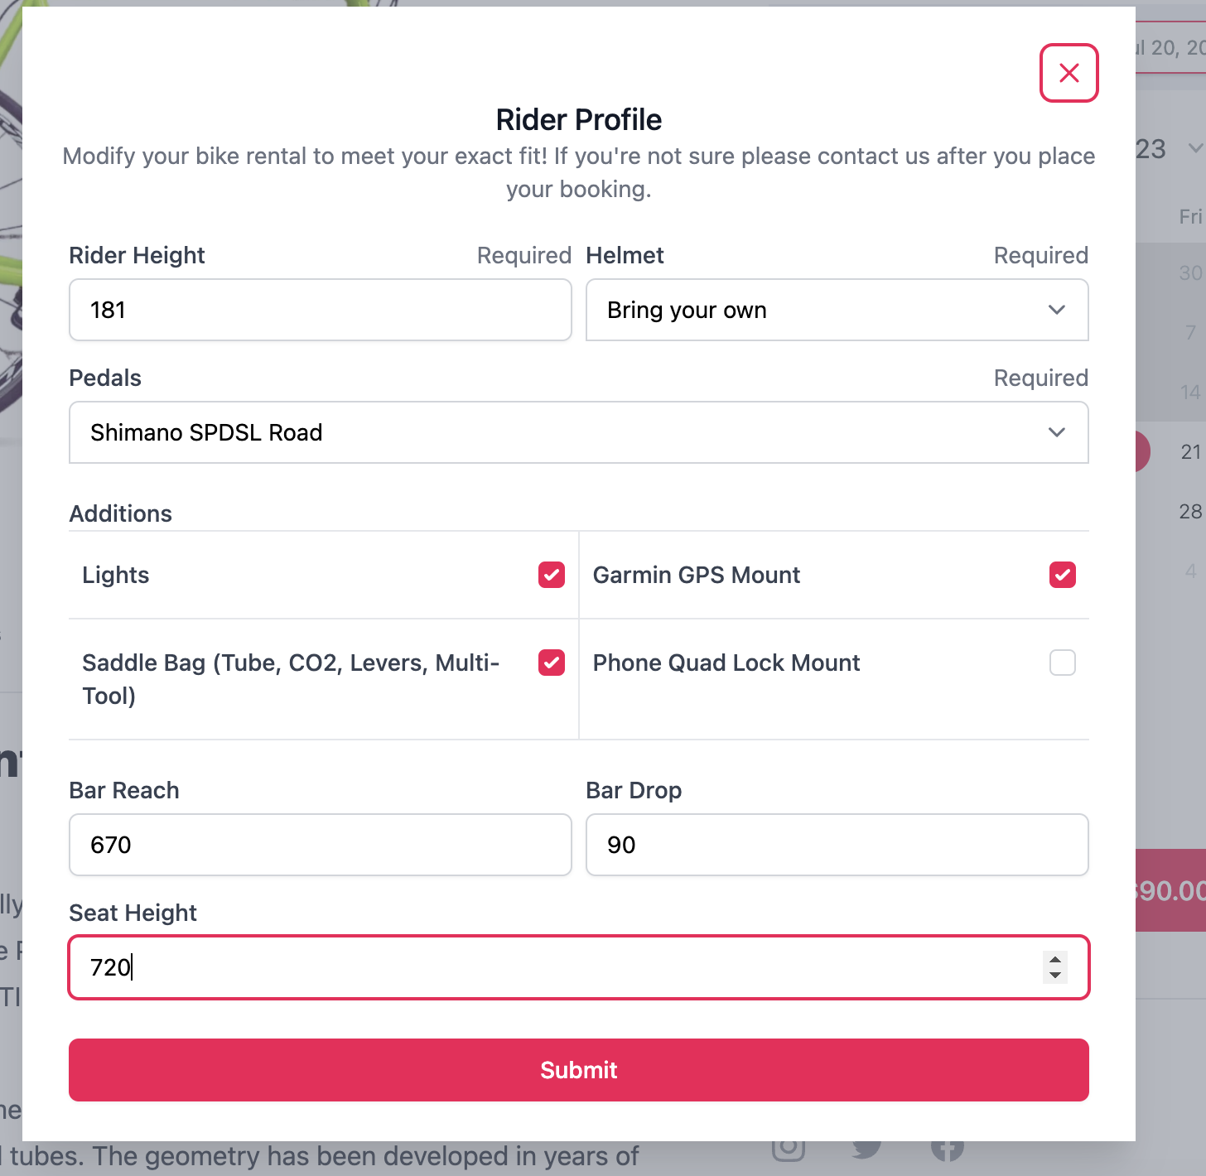Open the Helmet dropdown
The height and width of the screenshot is (1176, 1206).
[x=837, y=310]
